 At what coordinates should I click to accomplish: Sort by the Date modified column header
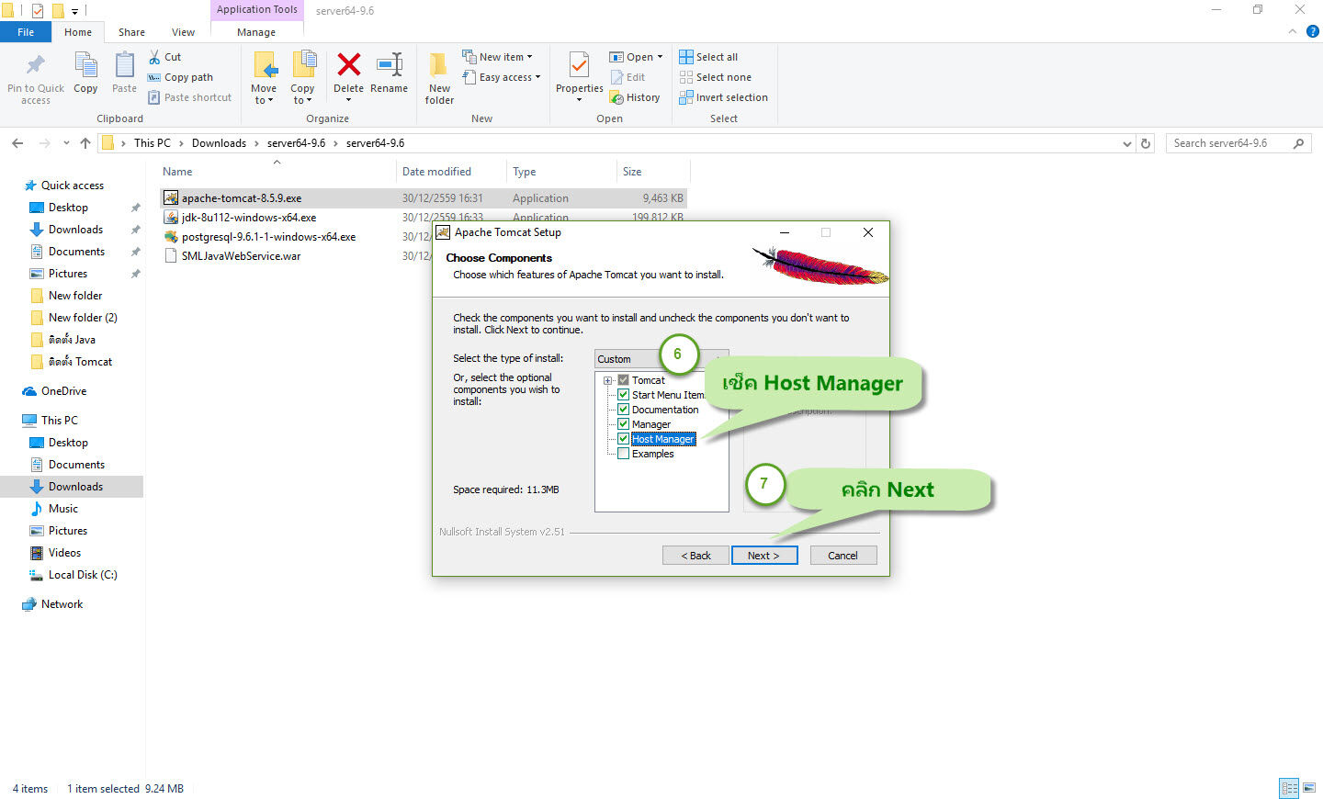coord(436,172)
